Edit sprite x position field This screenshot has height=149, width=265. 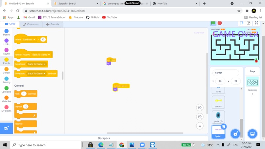pyautogui.click(x=220, y=81)
